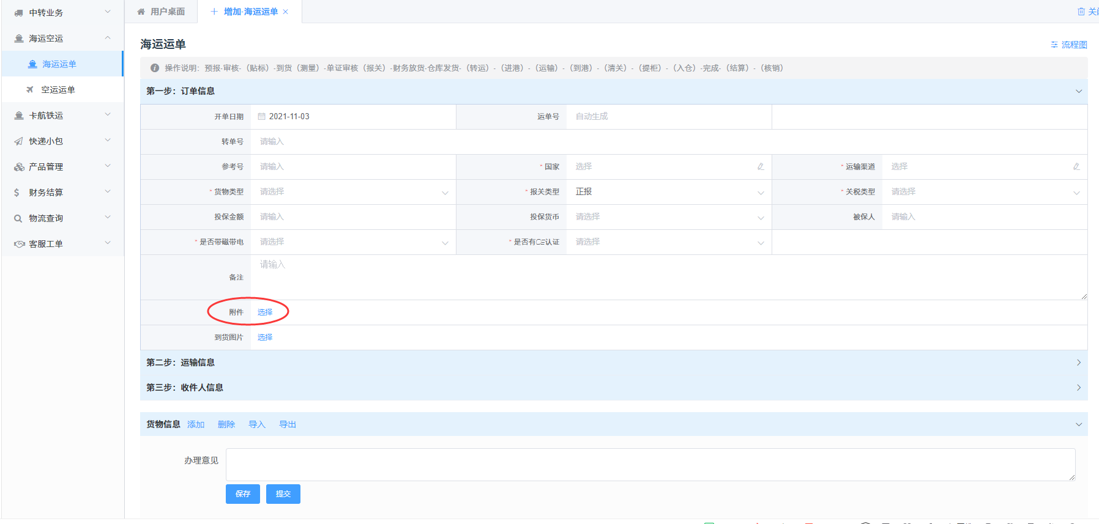Click the 客服工单 handshake icon
Image resolution: width=1099 pixels, height=524 pixels.
[19, 244]
